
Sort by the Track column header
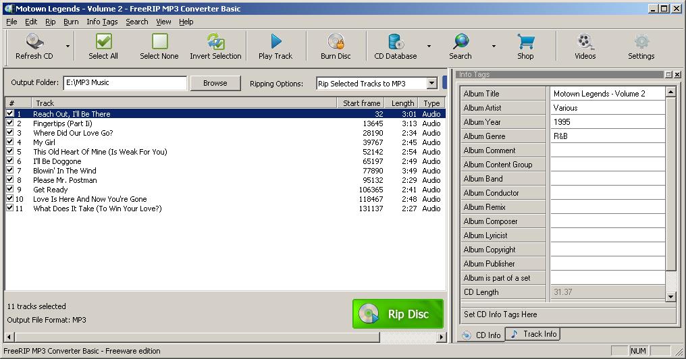click(x=184, y=103)
